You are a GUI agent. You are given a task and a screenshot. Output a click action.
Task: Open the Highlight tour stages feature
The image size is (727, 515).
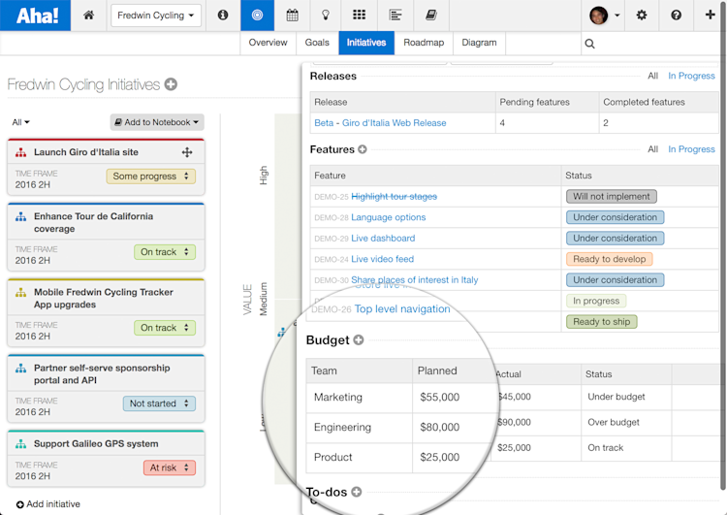(x=395, y=197)
